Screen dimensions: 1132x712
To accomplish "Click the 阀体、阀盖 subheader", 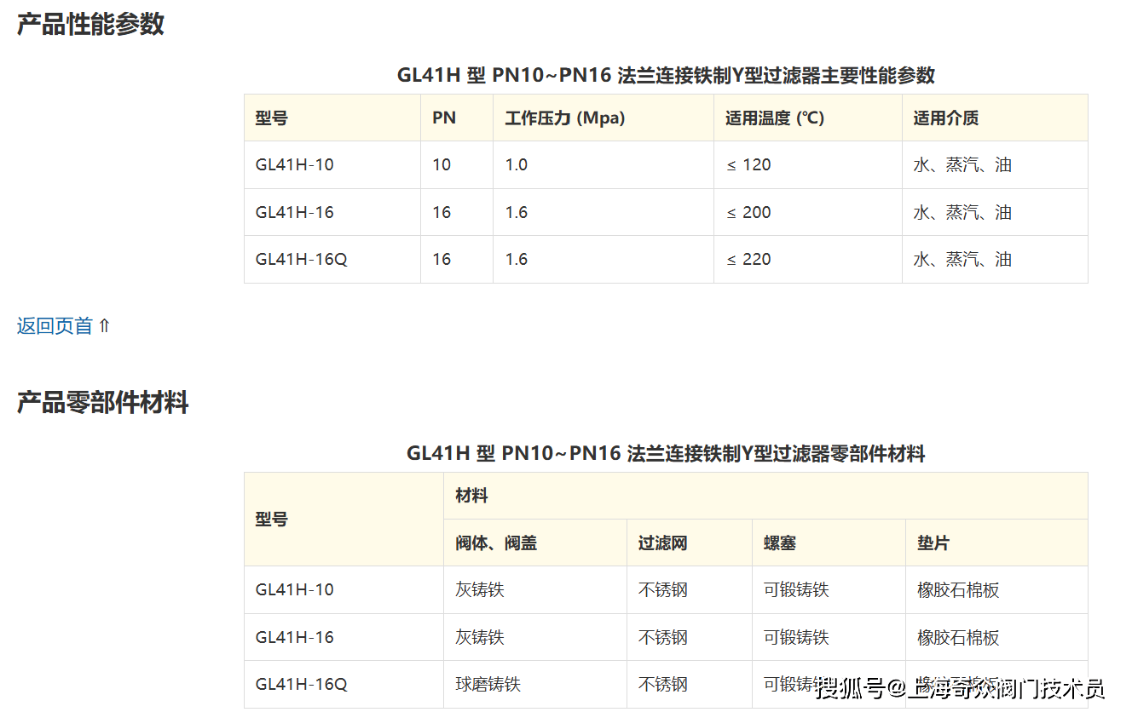I will tap(497, 543).
